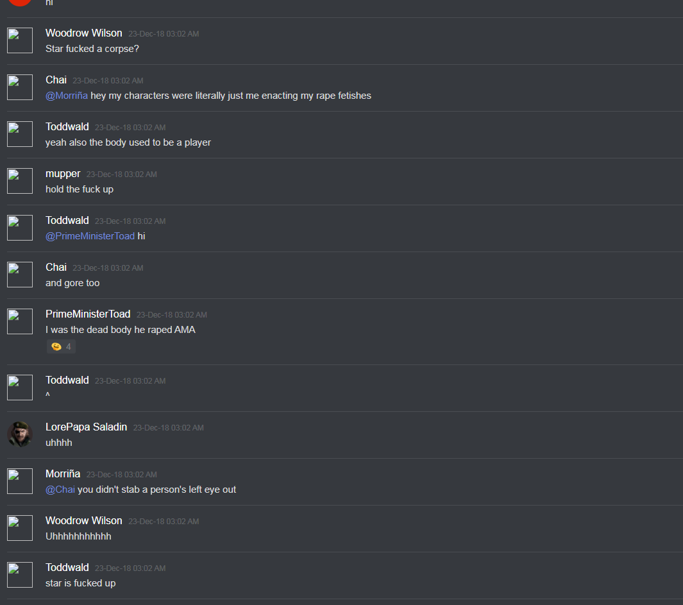The image size is (683, 605).
Task: Click Woodrow Wilson's avatar beside corpse message
Action: coord(20,40)
